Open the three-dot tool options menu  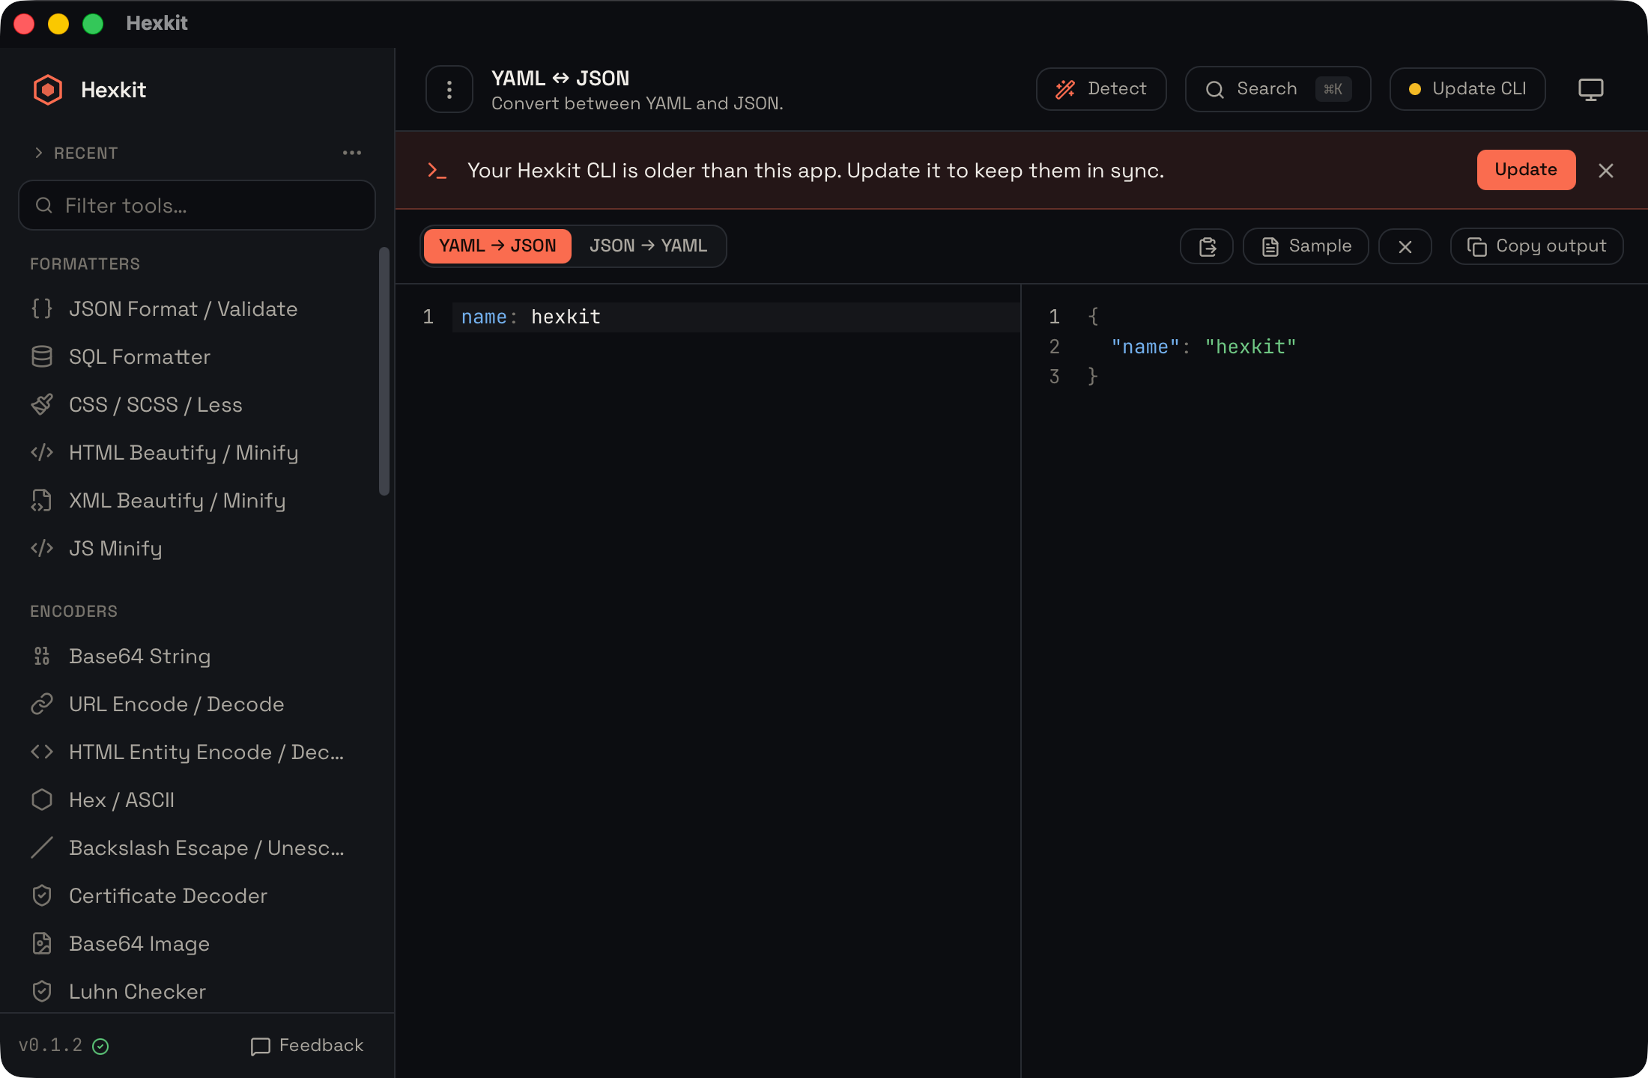449,90
